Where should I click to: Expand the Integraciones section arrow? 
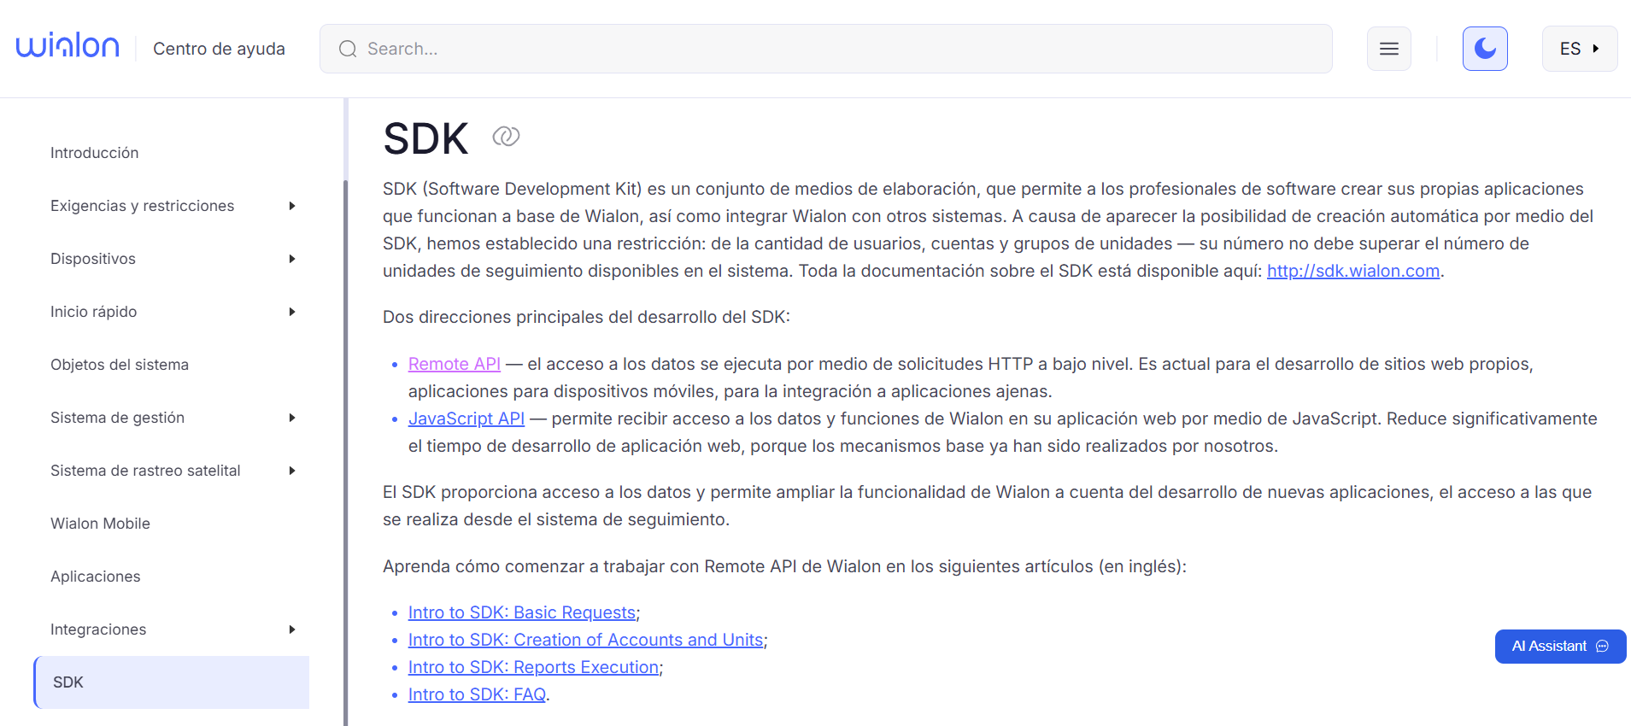[291, 629]
